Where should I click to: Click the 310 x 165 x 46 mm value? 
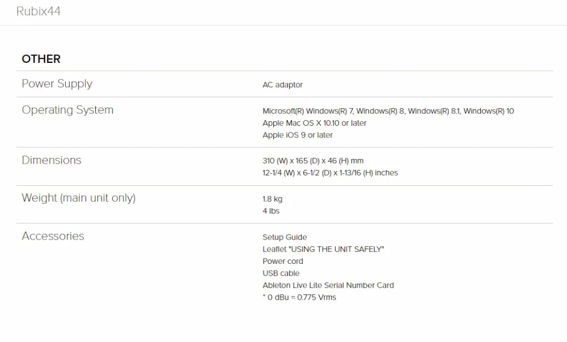(313, 161)
